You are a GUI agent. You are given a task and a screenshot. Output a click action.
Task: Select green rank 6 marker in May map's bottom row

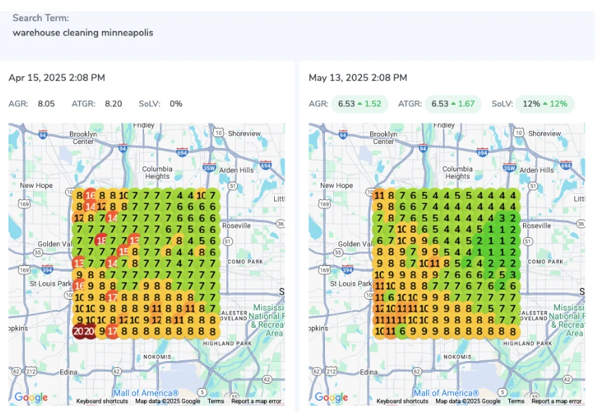(x=402, y=331)
